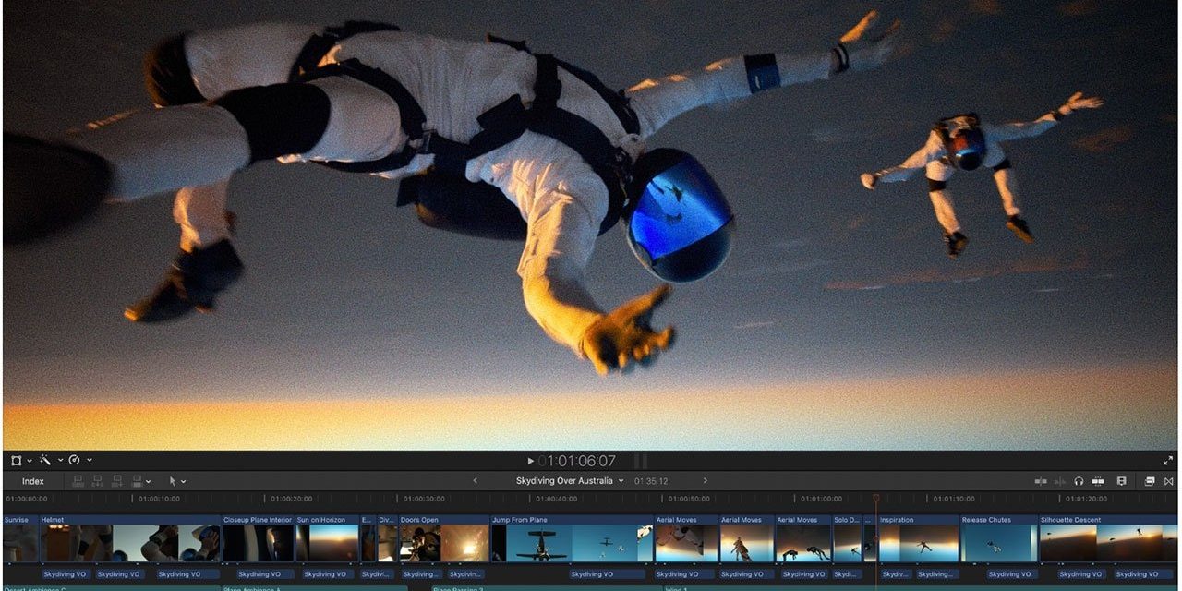
Task: Go back in timeline history
Action: click(476, 481)
